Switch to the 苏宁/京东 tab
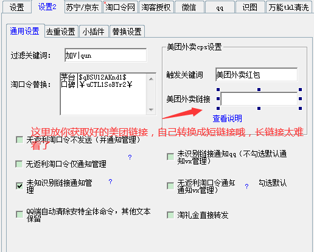This screenshot has height=252, width=314. pos(82,7)
